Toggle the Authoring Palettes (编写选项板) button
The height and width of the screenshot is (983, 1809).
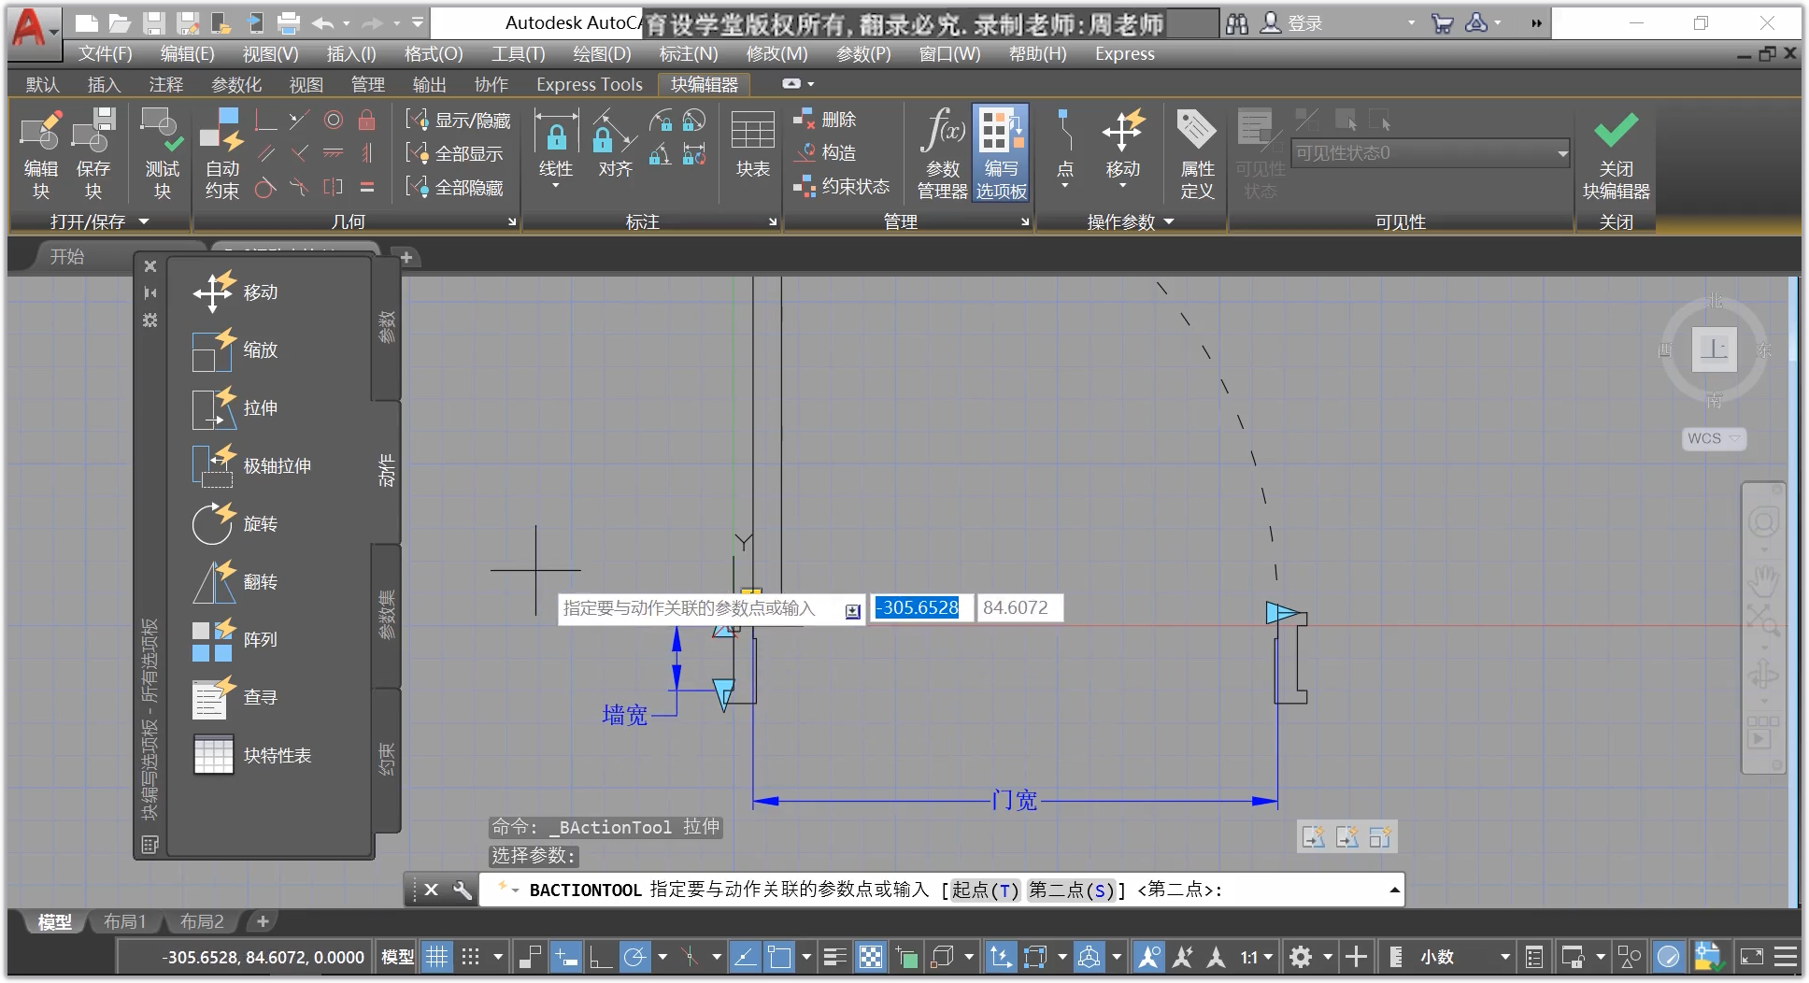point(1001,153)
